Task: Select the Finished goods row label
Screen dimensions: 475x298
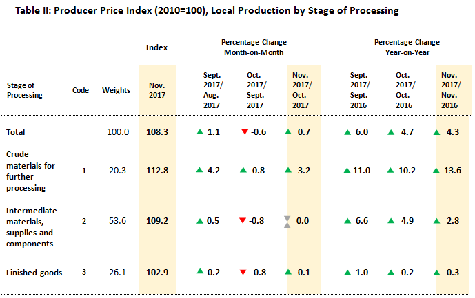Action: pyautogui.click(x=34, y=273)
